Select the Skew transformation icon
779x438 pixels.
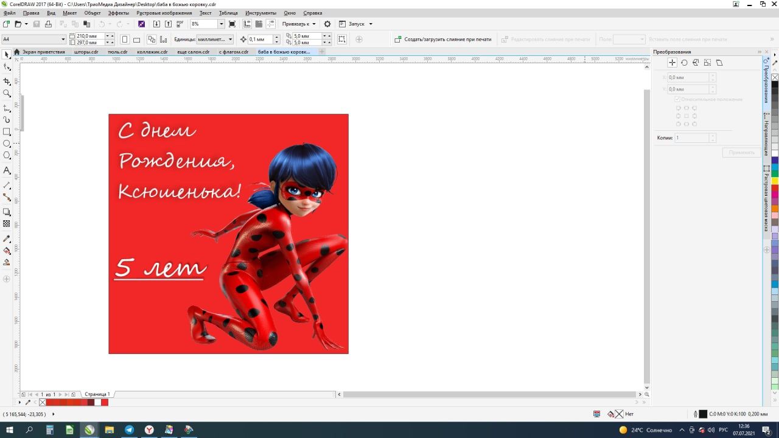719,63
